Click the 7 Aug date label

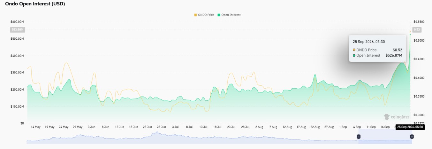pos(273,127)
